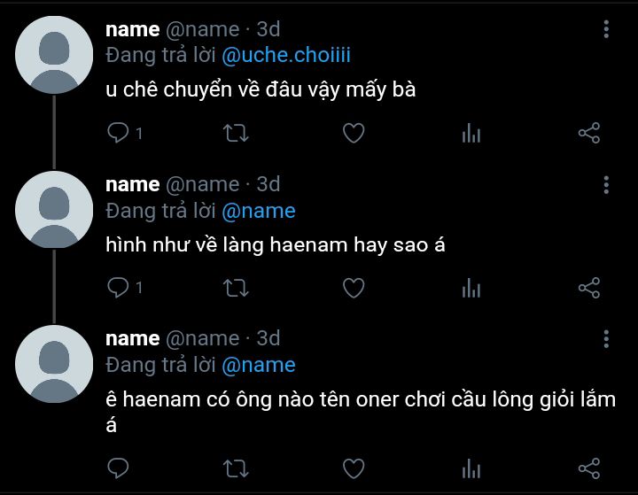Share the 'u chê chuyển về đâu' tweet
The image size is (638, 495).
click(589, 133)
